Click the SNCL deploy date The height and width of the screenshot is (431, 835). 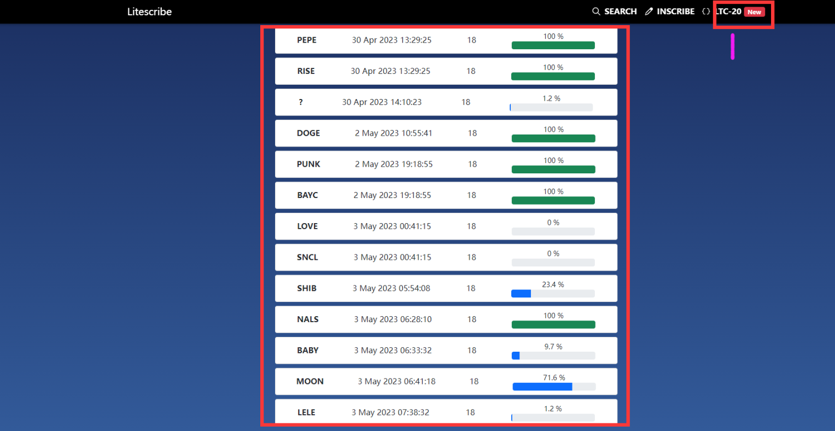[x=392, y=257]
